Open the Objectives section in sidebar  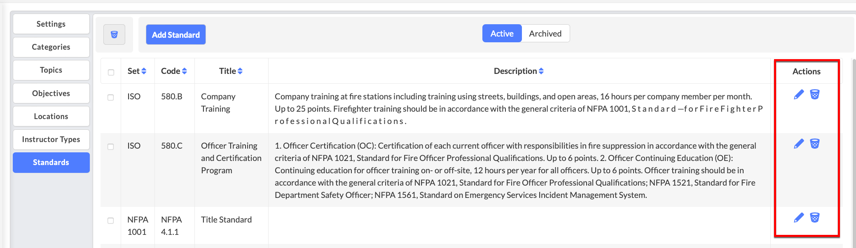tap(51, 93)
